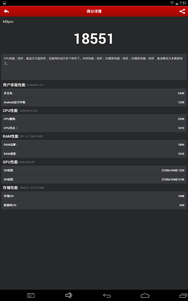Tap the back arrow in red header

click(6, 11)
